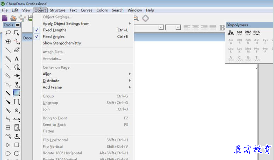This screenshot has height=160, width=274.
Task: Click the open file toolbar icon
Action: coord(13,18)
